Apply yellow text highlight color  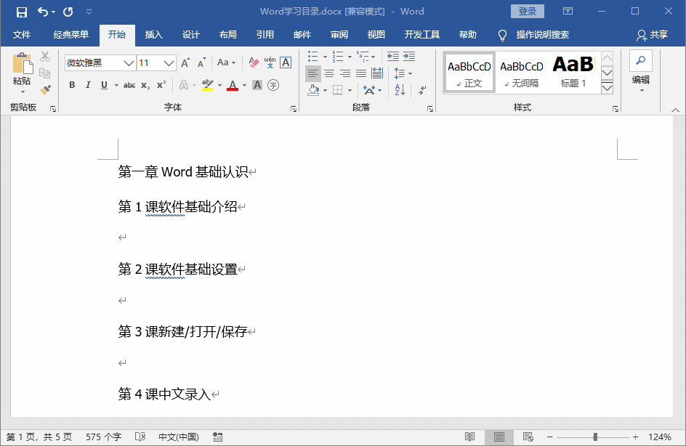pos(208,85)
